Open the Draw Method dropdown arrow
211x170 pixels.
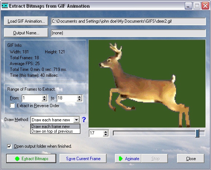click(x=76, y=120)
